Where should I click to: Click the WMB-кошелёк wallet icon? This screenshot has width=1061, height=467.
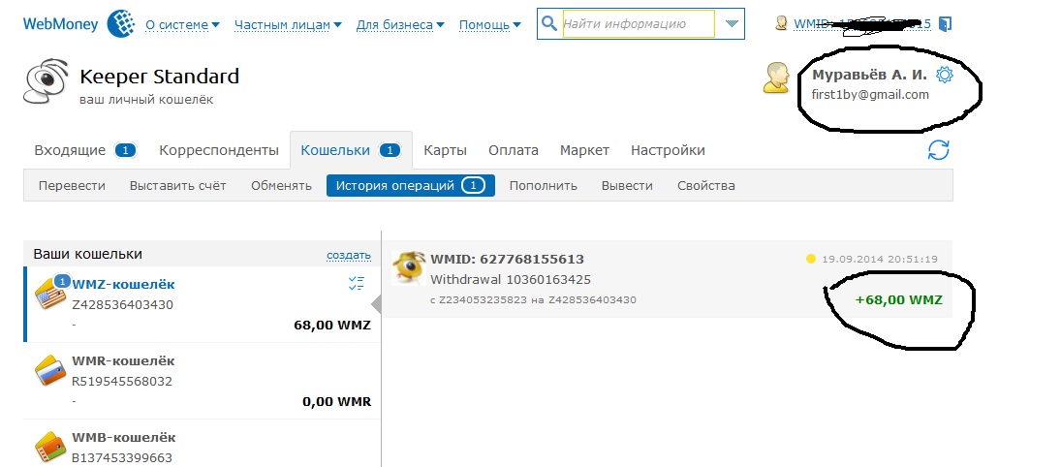coord(50,448)
